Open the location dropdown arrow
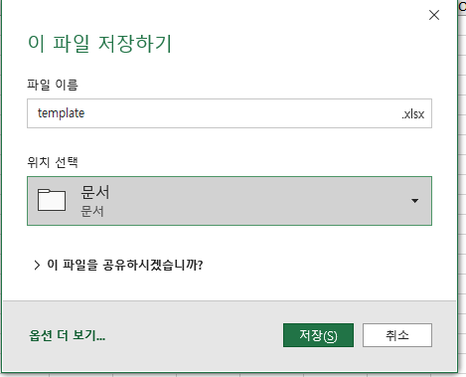 [414, 201]
